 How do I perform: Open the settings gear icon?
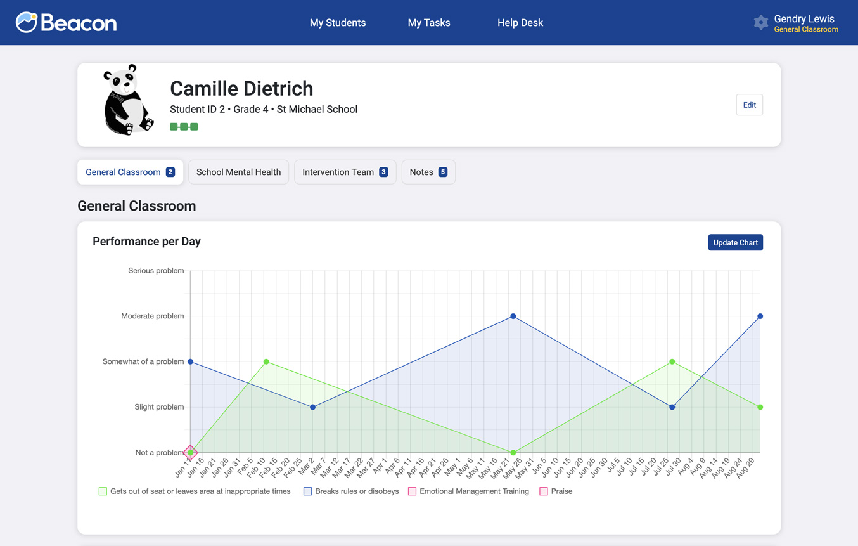761,23
